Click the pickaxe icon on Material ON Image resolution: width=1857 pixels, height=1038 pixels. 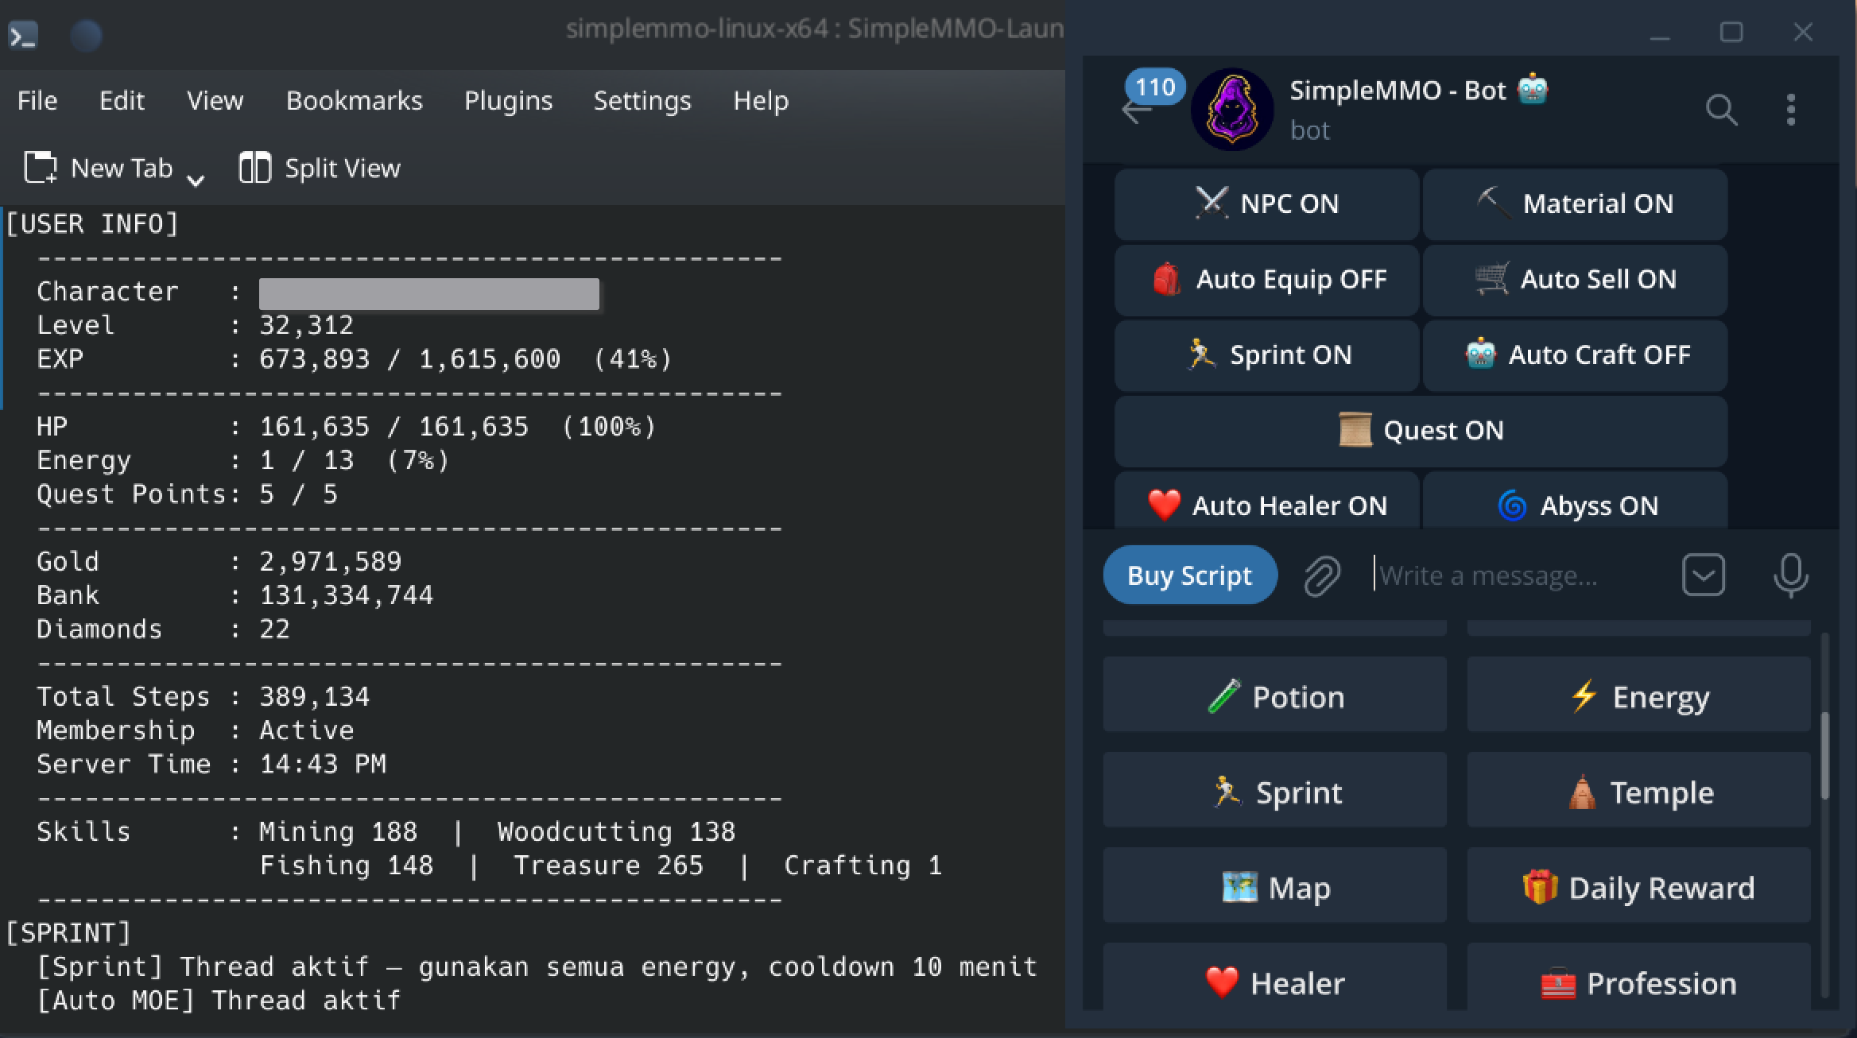point(1494,203)
